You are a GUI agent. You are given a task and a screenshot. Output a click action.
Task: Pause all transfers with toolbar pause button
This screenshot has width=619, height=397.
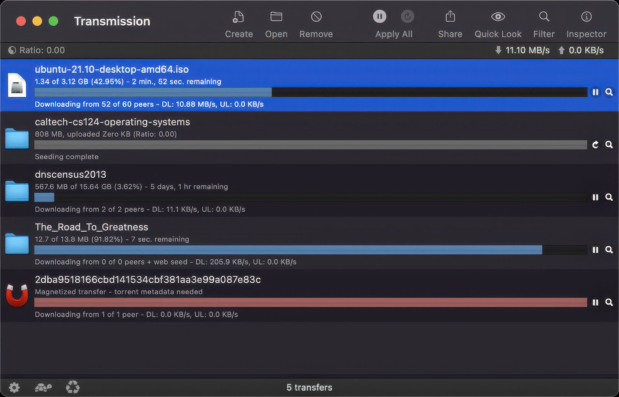tap(379, 16)
